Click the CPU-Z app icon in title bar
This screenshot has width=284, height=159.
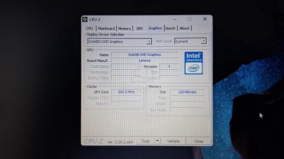coord(85,19)
